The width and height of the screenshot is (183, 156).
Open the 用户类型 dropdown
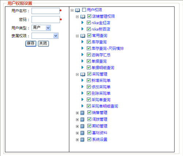pyautogui.click(x=41, y=28)
